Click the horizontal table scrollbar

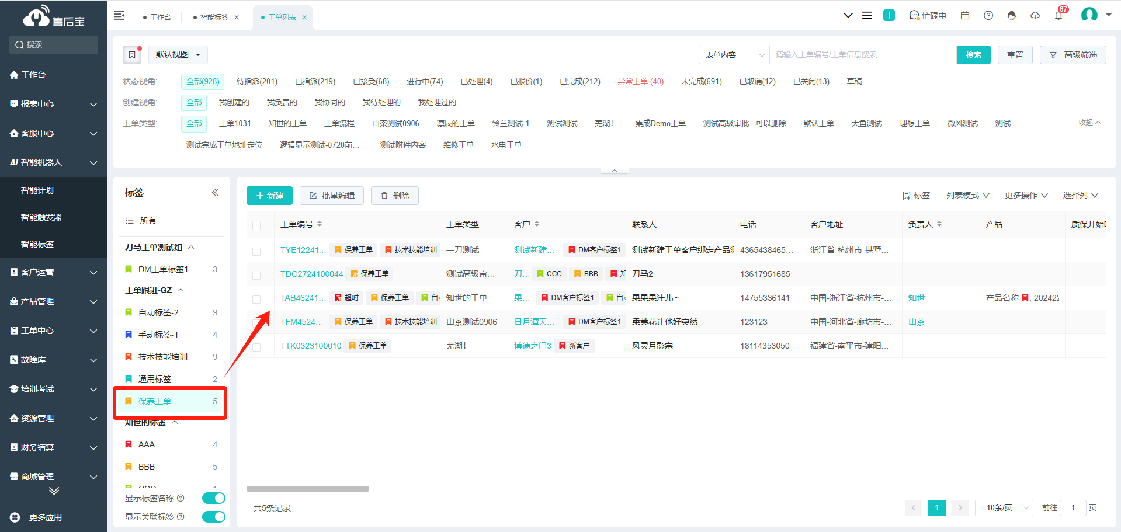[x=308, y=489]
